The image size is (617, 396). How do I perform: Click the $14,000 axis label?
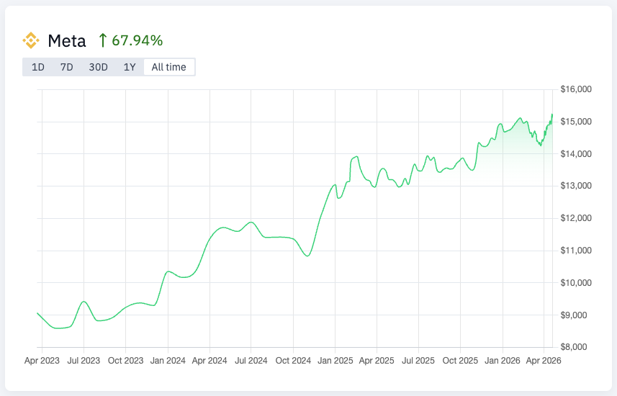(x=576, y=154)
